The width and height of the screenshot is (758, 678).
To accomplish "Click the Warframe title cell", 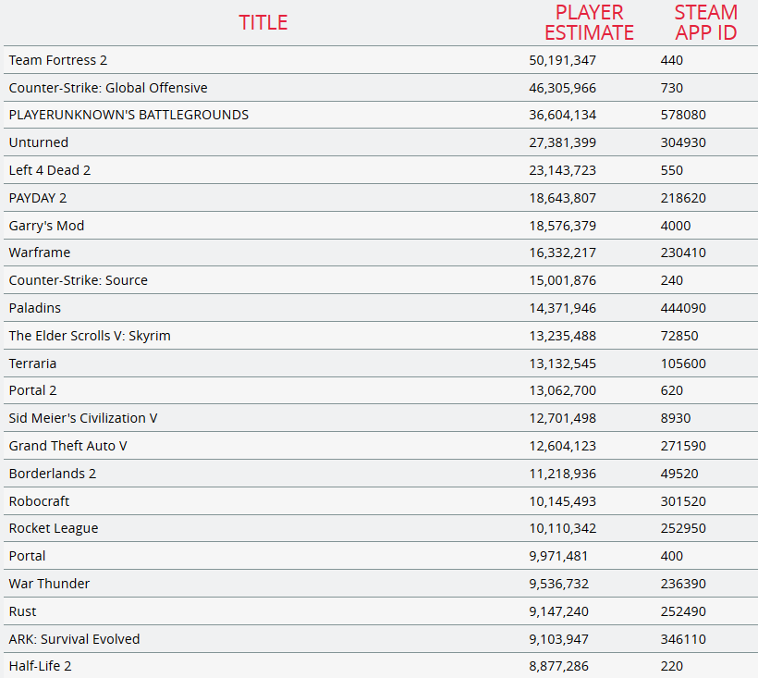I will (x=40, y=253).
